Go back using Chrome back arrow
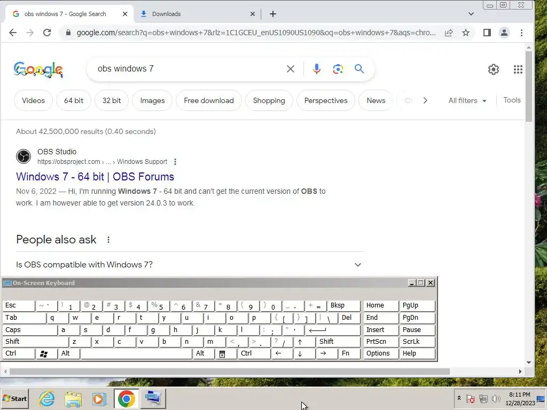The height and width of the screenshot is (410, 547). (13, 33)
